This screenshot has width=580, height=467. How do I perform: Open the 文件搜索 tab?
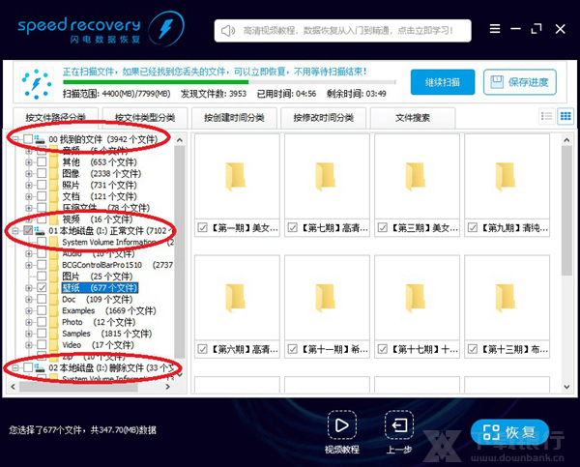point(413,118)
